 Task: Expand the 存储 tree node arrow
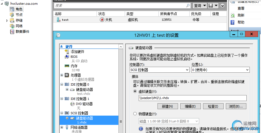coord(7,20)
